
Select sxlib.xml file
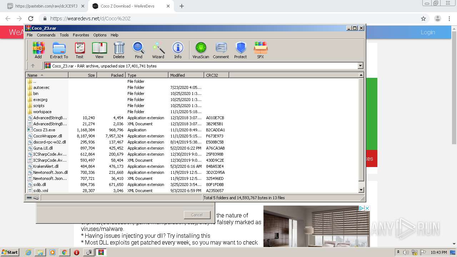coord(40,191)
